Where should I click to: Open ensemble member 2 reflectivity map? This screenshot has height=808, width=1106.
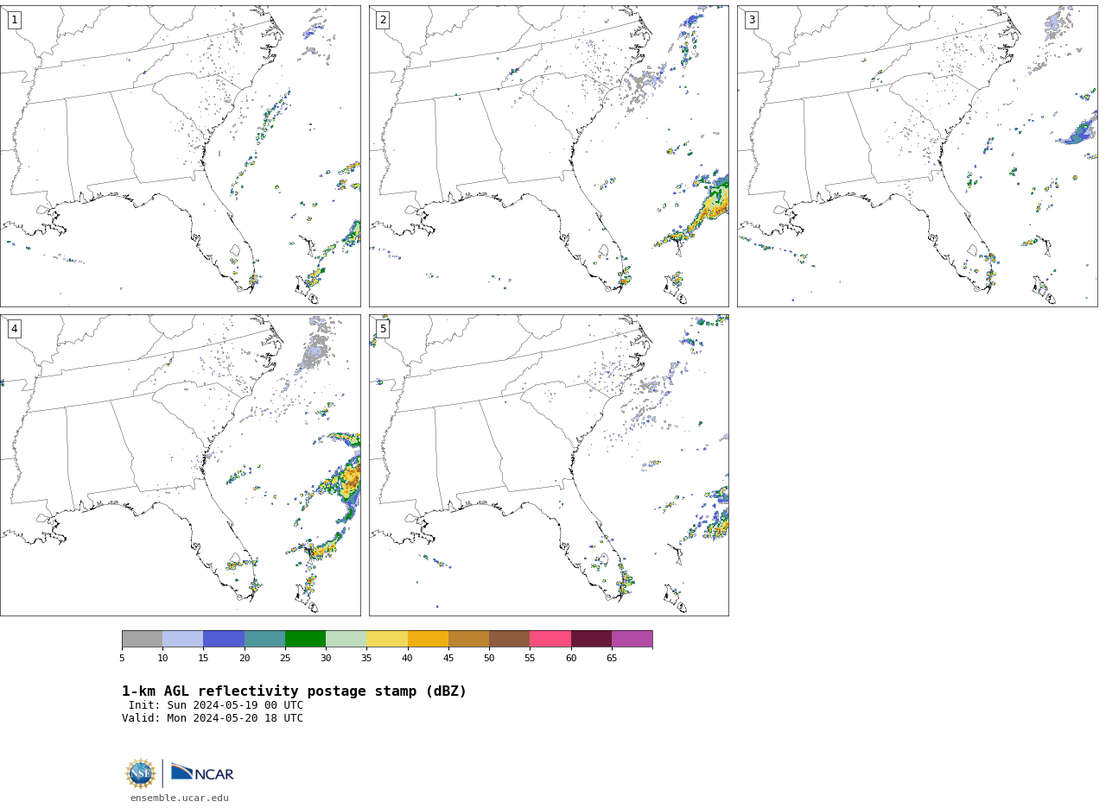point(549,156)
